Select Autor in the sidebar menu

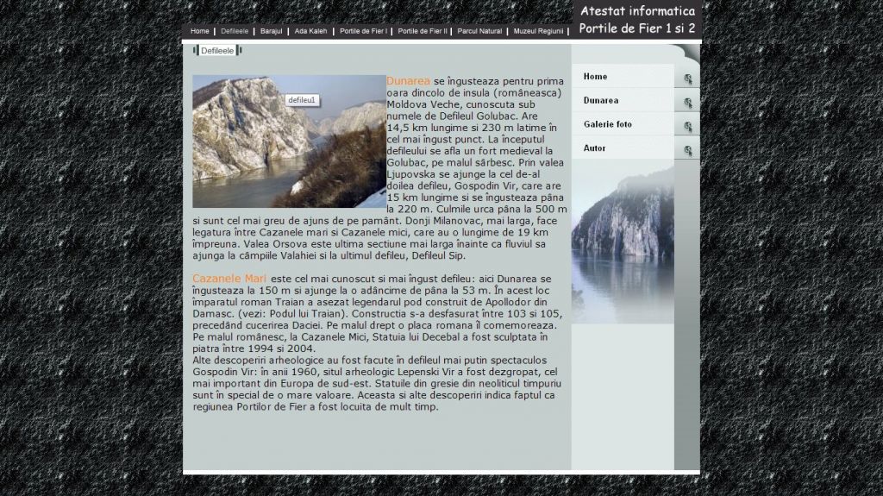click(594, 148)
